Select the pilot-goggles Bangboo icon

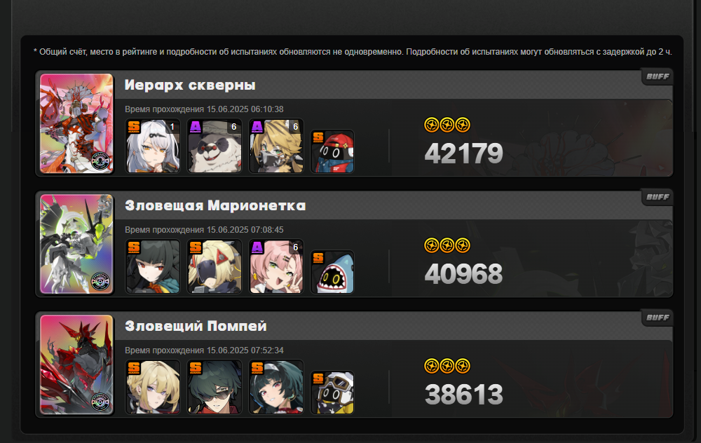pos(332,393)
